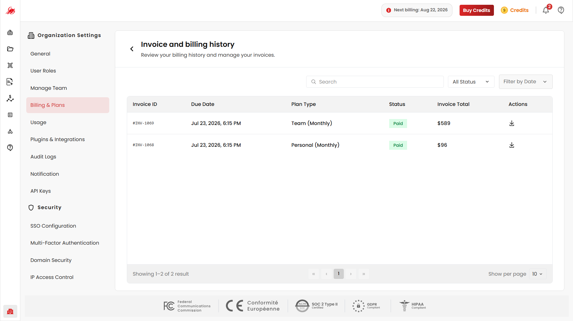This screenshot has height=321, width=573.
Task: Click the SOC 2 Type II badge
Action: (x=316, y=306)
